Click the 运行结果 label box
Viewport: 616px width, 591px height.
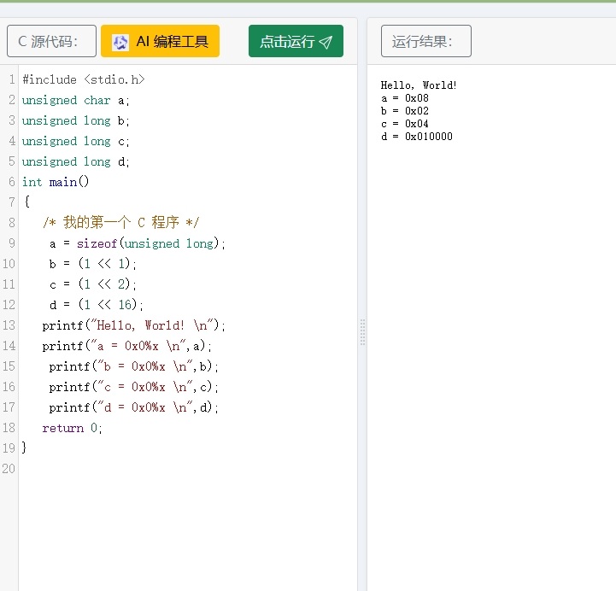tap(425, 41)
